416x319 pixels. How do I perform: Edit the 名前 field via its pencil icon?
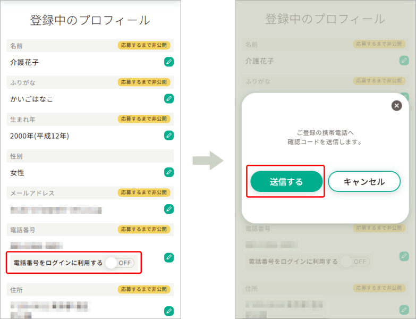point(169,62)
